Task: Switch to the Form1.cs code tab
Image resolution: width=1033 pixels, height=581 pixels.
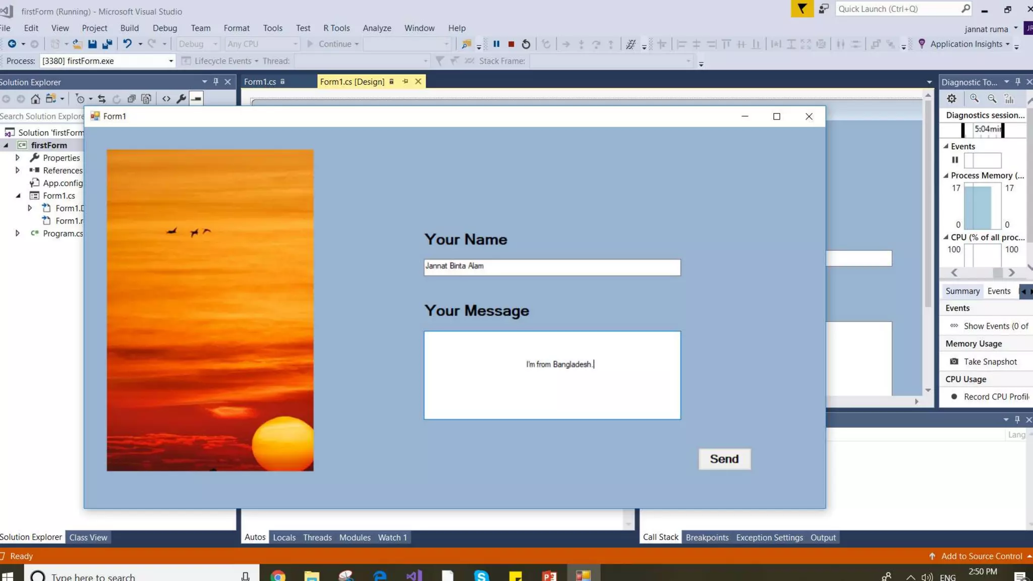Action: click(260, 82)
